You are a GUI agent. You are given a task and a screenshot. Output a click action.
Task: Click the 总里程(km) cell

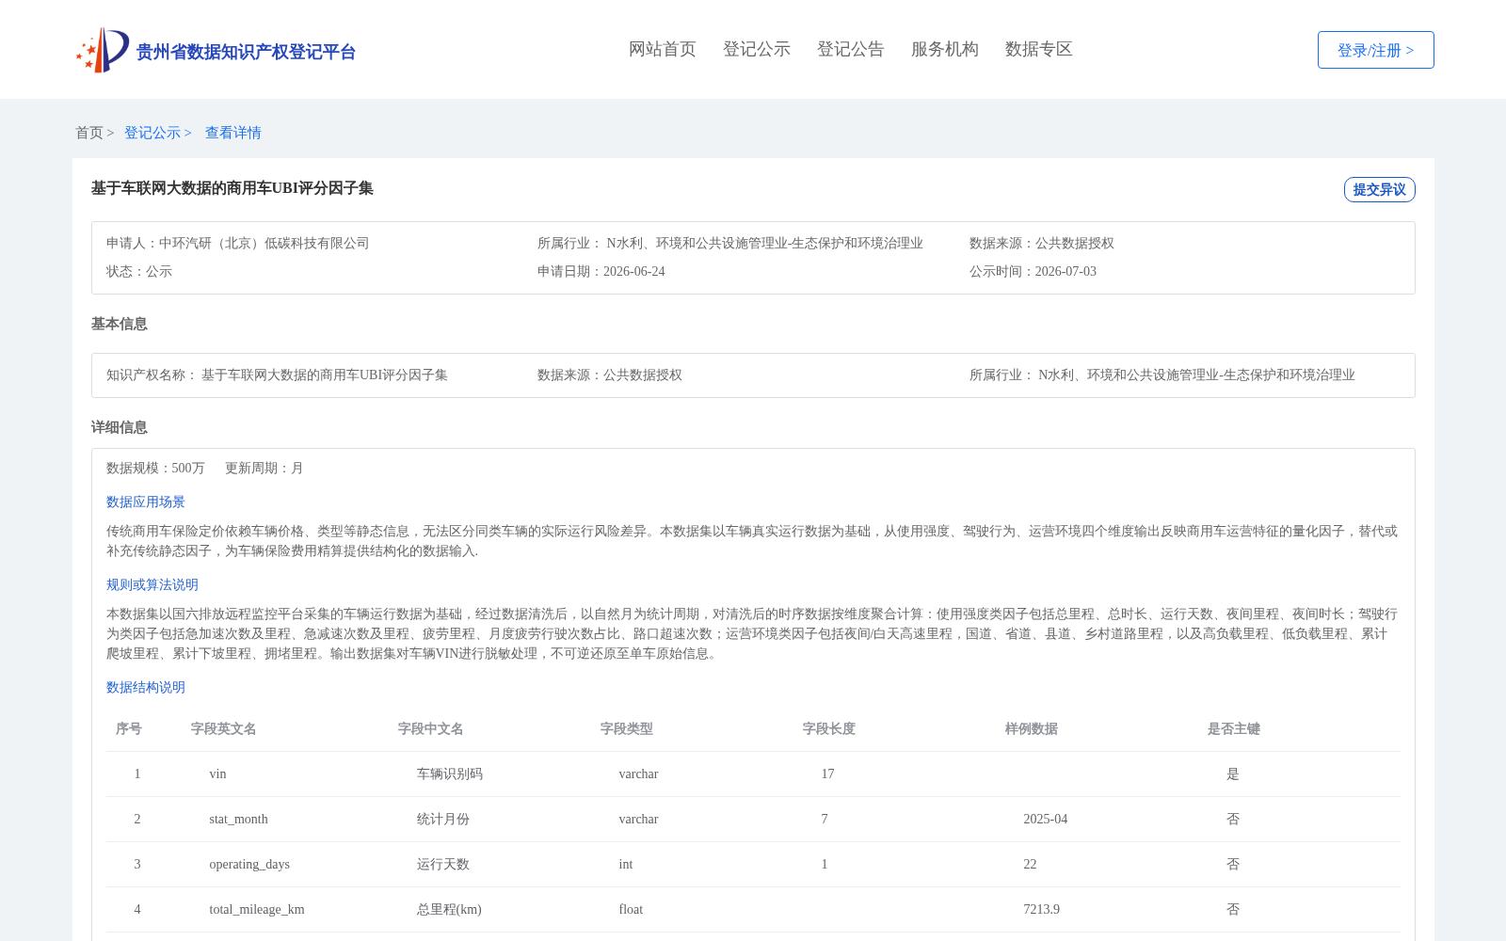[449, 909]
